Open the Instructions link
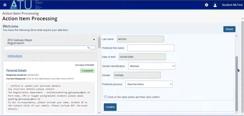This screenshot has width=244, height=116. click(15, 56)
